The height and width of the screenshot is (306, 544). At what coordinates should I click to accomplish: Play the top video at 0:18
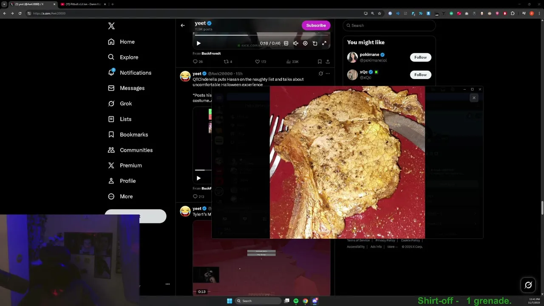click(198, 43)
